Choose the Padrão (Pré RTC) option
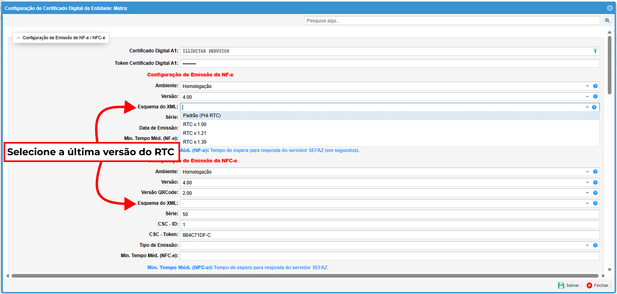This screenshot has width=617, height=294. point(202,116)
